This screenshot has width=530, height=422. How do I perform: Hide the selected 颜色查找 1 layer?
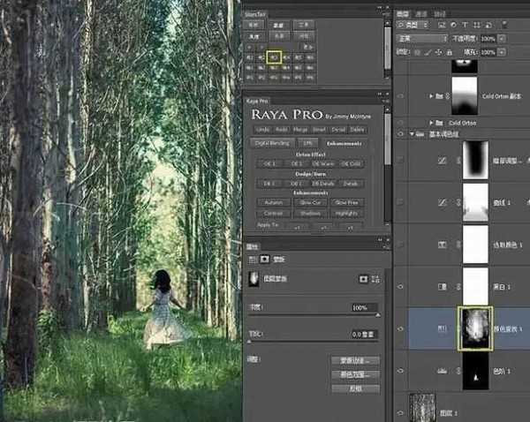(403, 328)
